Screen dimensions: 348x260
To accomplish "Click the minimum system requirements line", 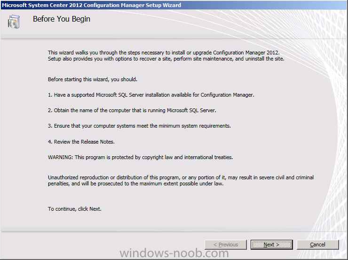I will coord(139,126).
